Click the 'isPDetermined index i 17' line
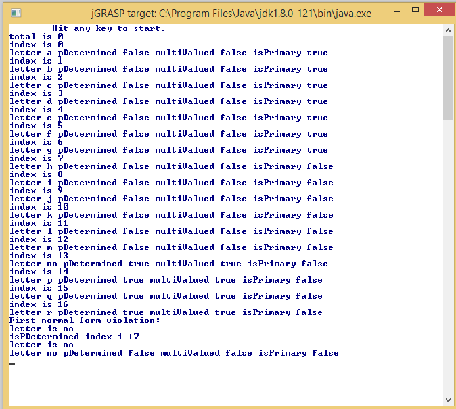 tap(74, 337)
